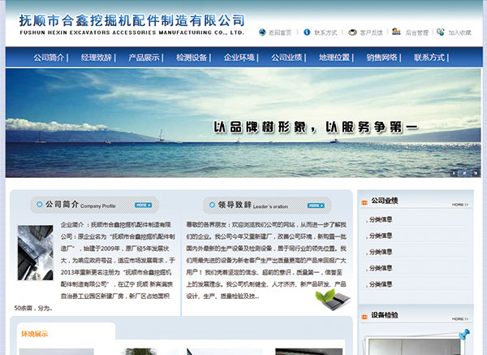Image resolution: width=487 pixels, height=355 pixels.
Task: Click the globe icon beside 返回首页
Action: 262,33
